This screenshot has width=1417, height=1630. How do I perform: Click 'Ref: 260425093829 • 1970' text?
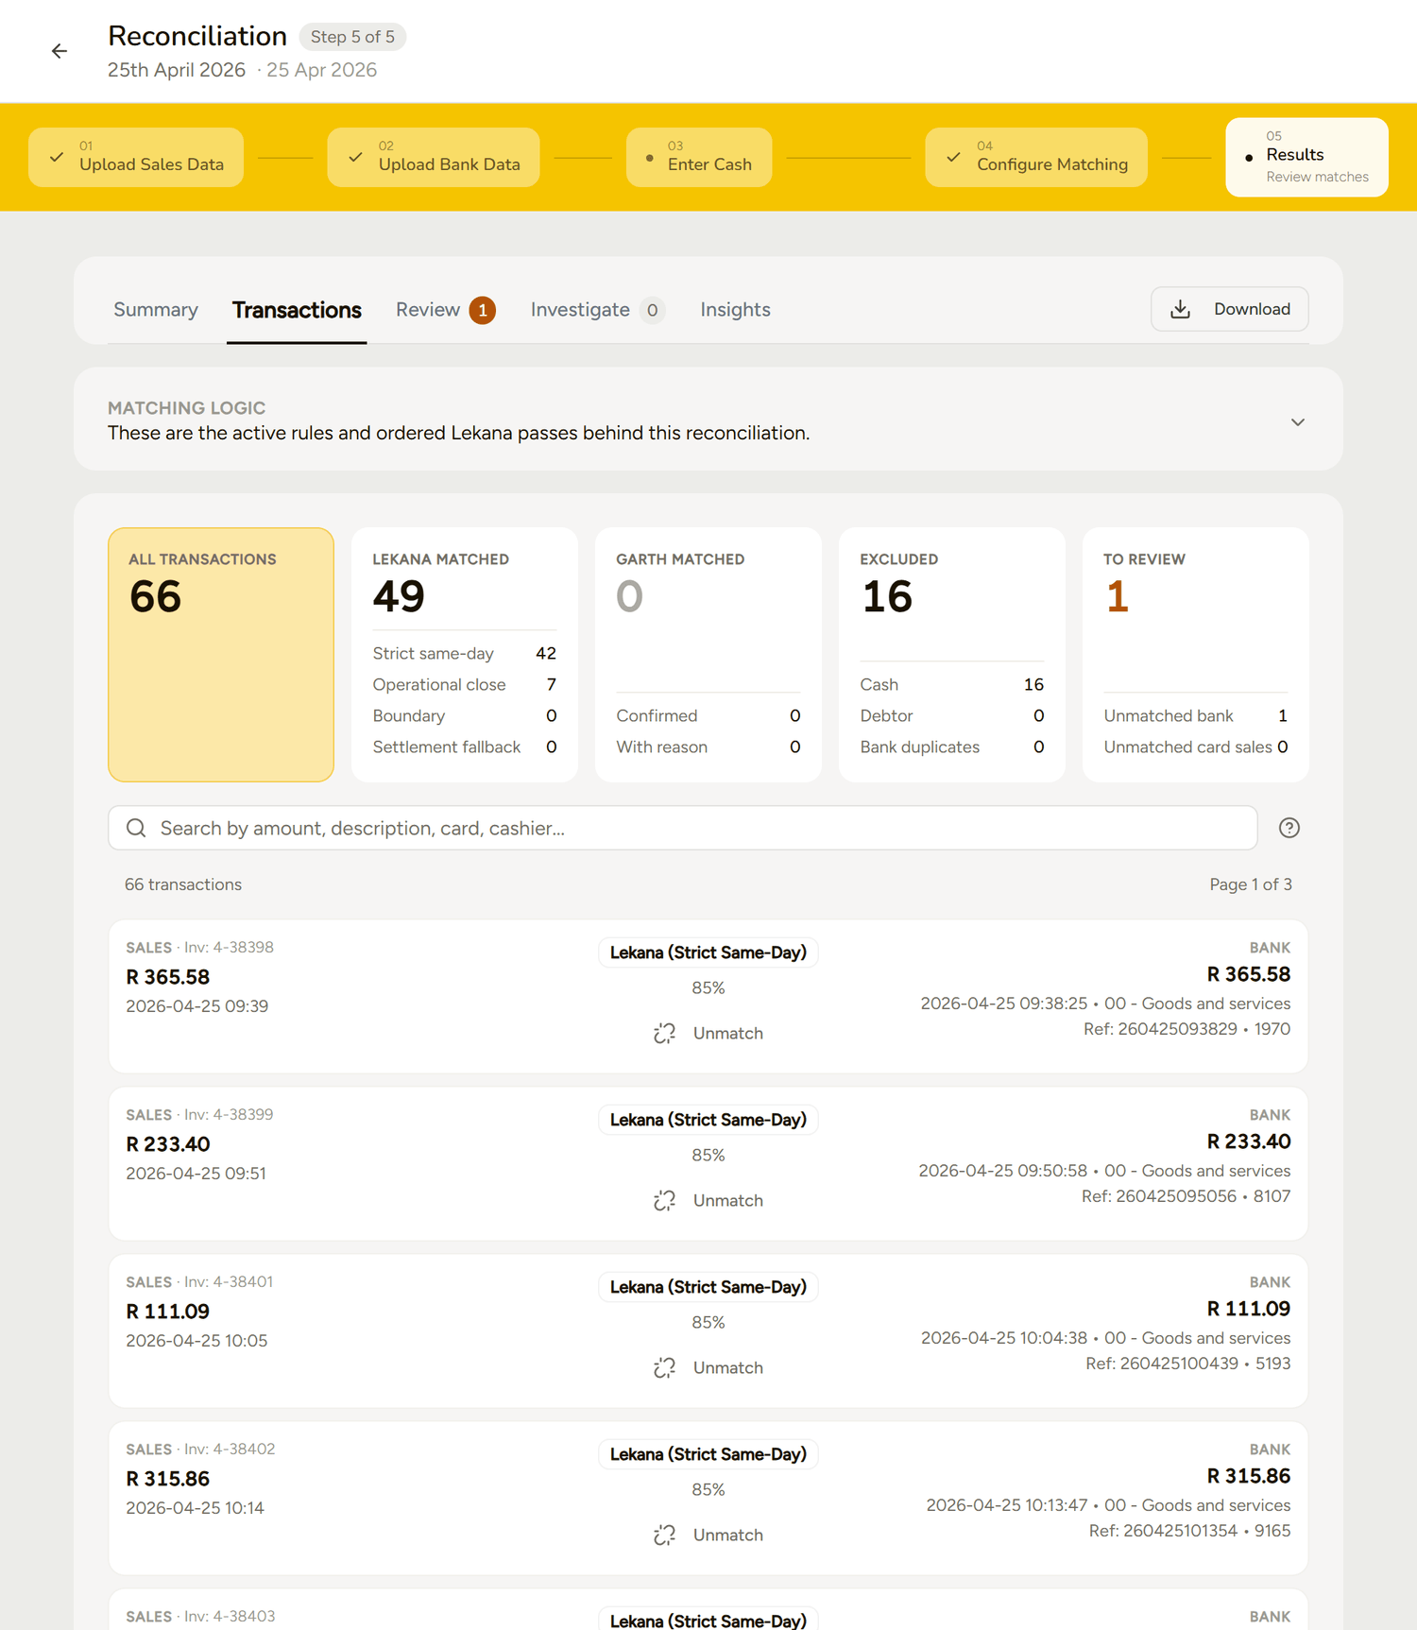click(x=1187, y=1029)
